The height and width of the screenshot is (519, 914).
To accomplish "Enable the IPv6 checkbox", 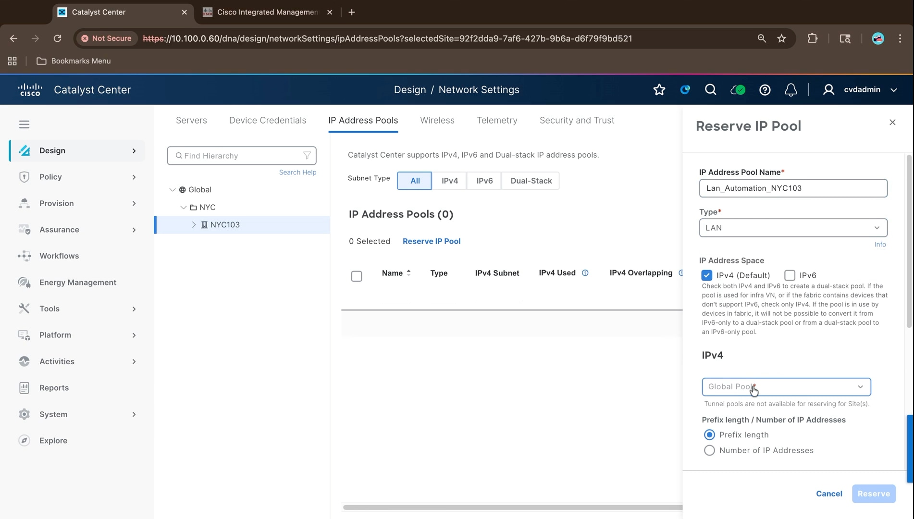I will 790,275.
